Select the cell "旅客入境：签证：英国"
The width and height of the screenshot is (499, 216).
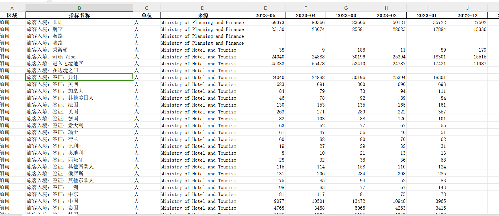tap(79, 111)
